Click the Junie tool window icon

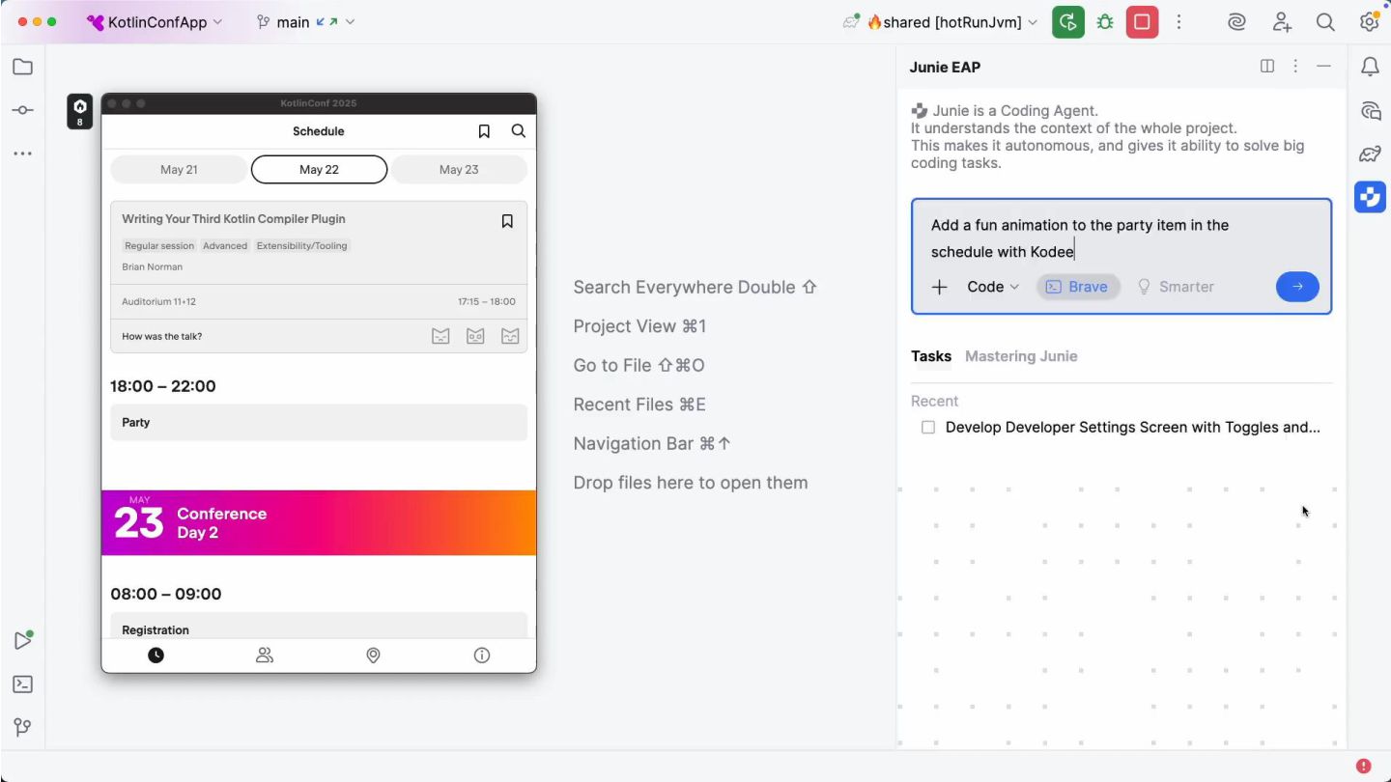(x=1370, y=197)
